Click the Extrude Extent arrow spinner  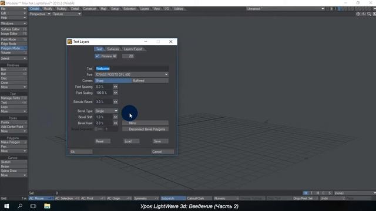click(115, 101)
